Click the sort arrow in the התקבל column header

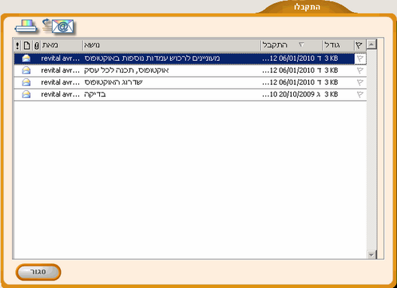coord(301,45)
